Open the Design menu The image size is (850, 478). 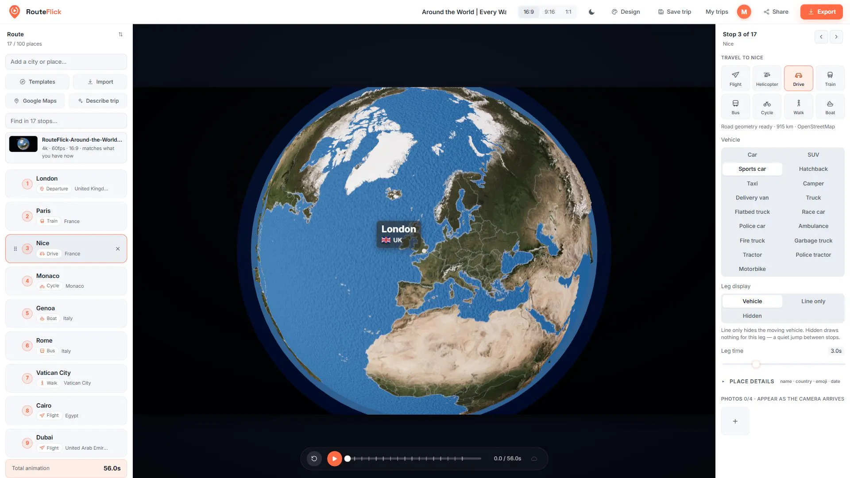click(x=626, y=12)
